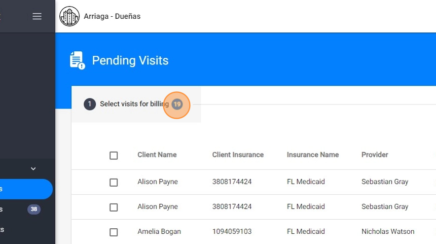Click provider Nicholas Watson cell

[387, 231]
